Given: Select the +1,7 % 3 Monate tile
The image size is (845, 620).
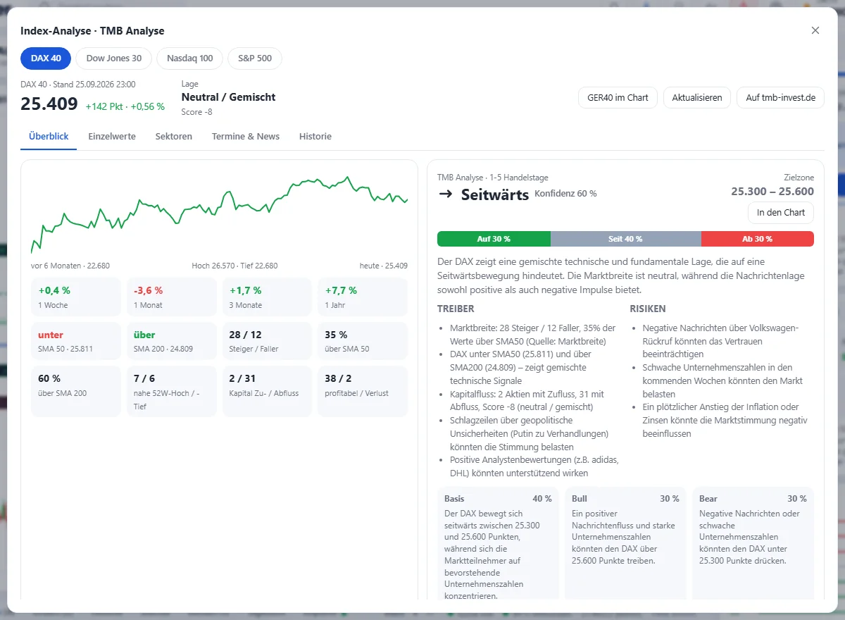Looking at the screenshot, I should coord(267,297).
